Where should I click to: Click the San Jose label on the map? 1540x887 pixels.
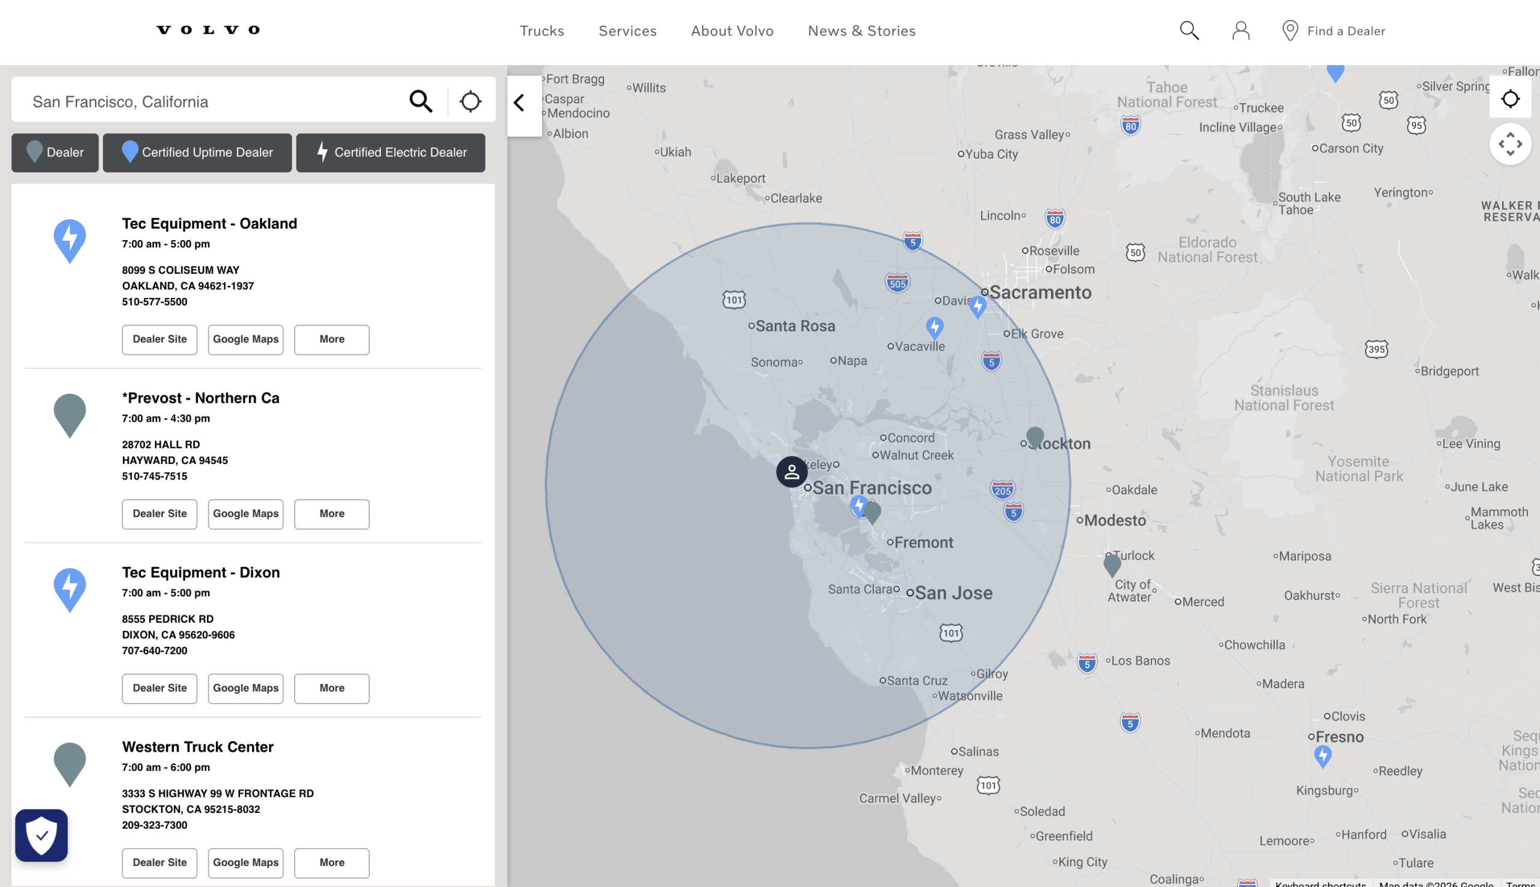point(953,593)
